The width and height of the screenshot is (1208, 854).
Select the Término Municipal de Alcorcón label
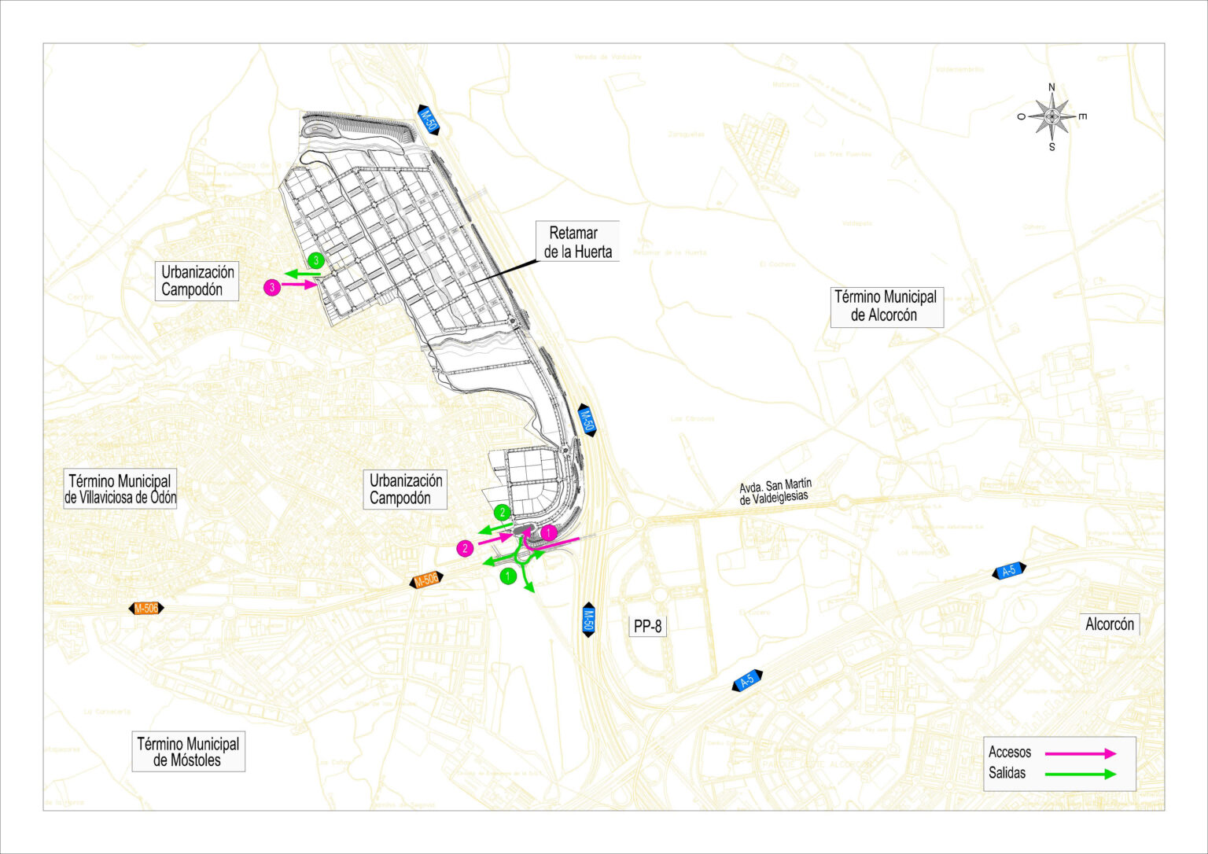[x=886, y=307]
